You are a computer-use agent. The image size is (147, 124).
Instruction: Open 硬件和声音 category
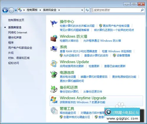click(x=15, y=38)
